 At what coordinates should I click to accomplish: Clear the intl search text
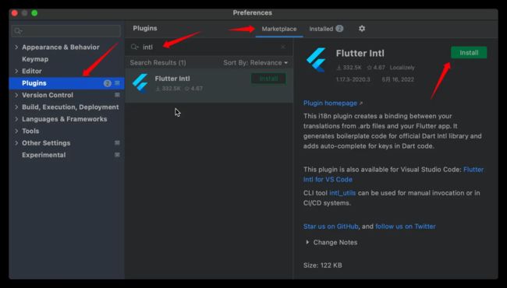click(283, 47)
